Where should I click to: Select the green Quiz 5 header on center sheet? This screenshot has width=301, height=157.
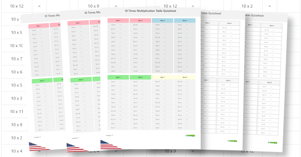(118, 77)
